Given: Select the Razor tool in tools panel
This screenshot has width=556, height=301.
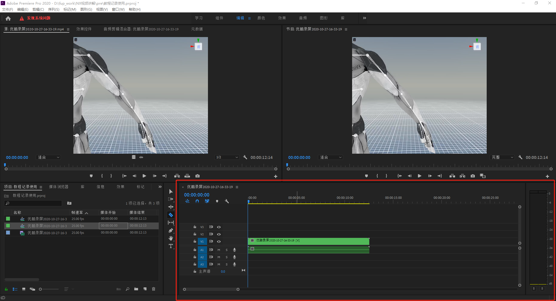Looking at the screenshot, I should coord(171,215).
